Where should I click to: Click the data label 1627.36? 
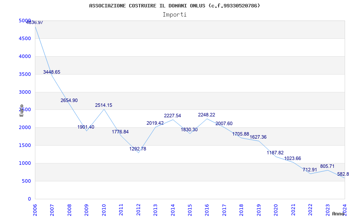258,137
